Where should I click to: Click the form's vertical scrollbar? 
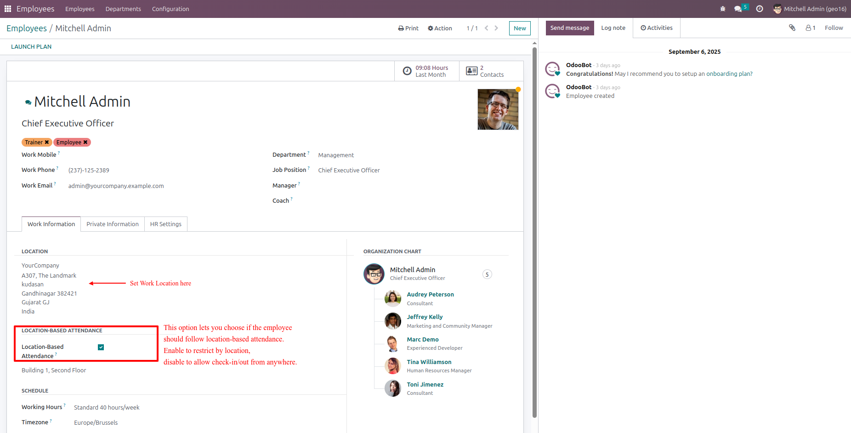(534, 230)
